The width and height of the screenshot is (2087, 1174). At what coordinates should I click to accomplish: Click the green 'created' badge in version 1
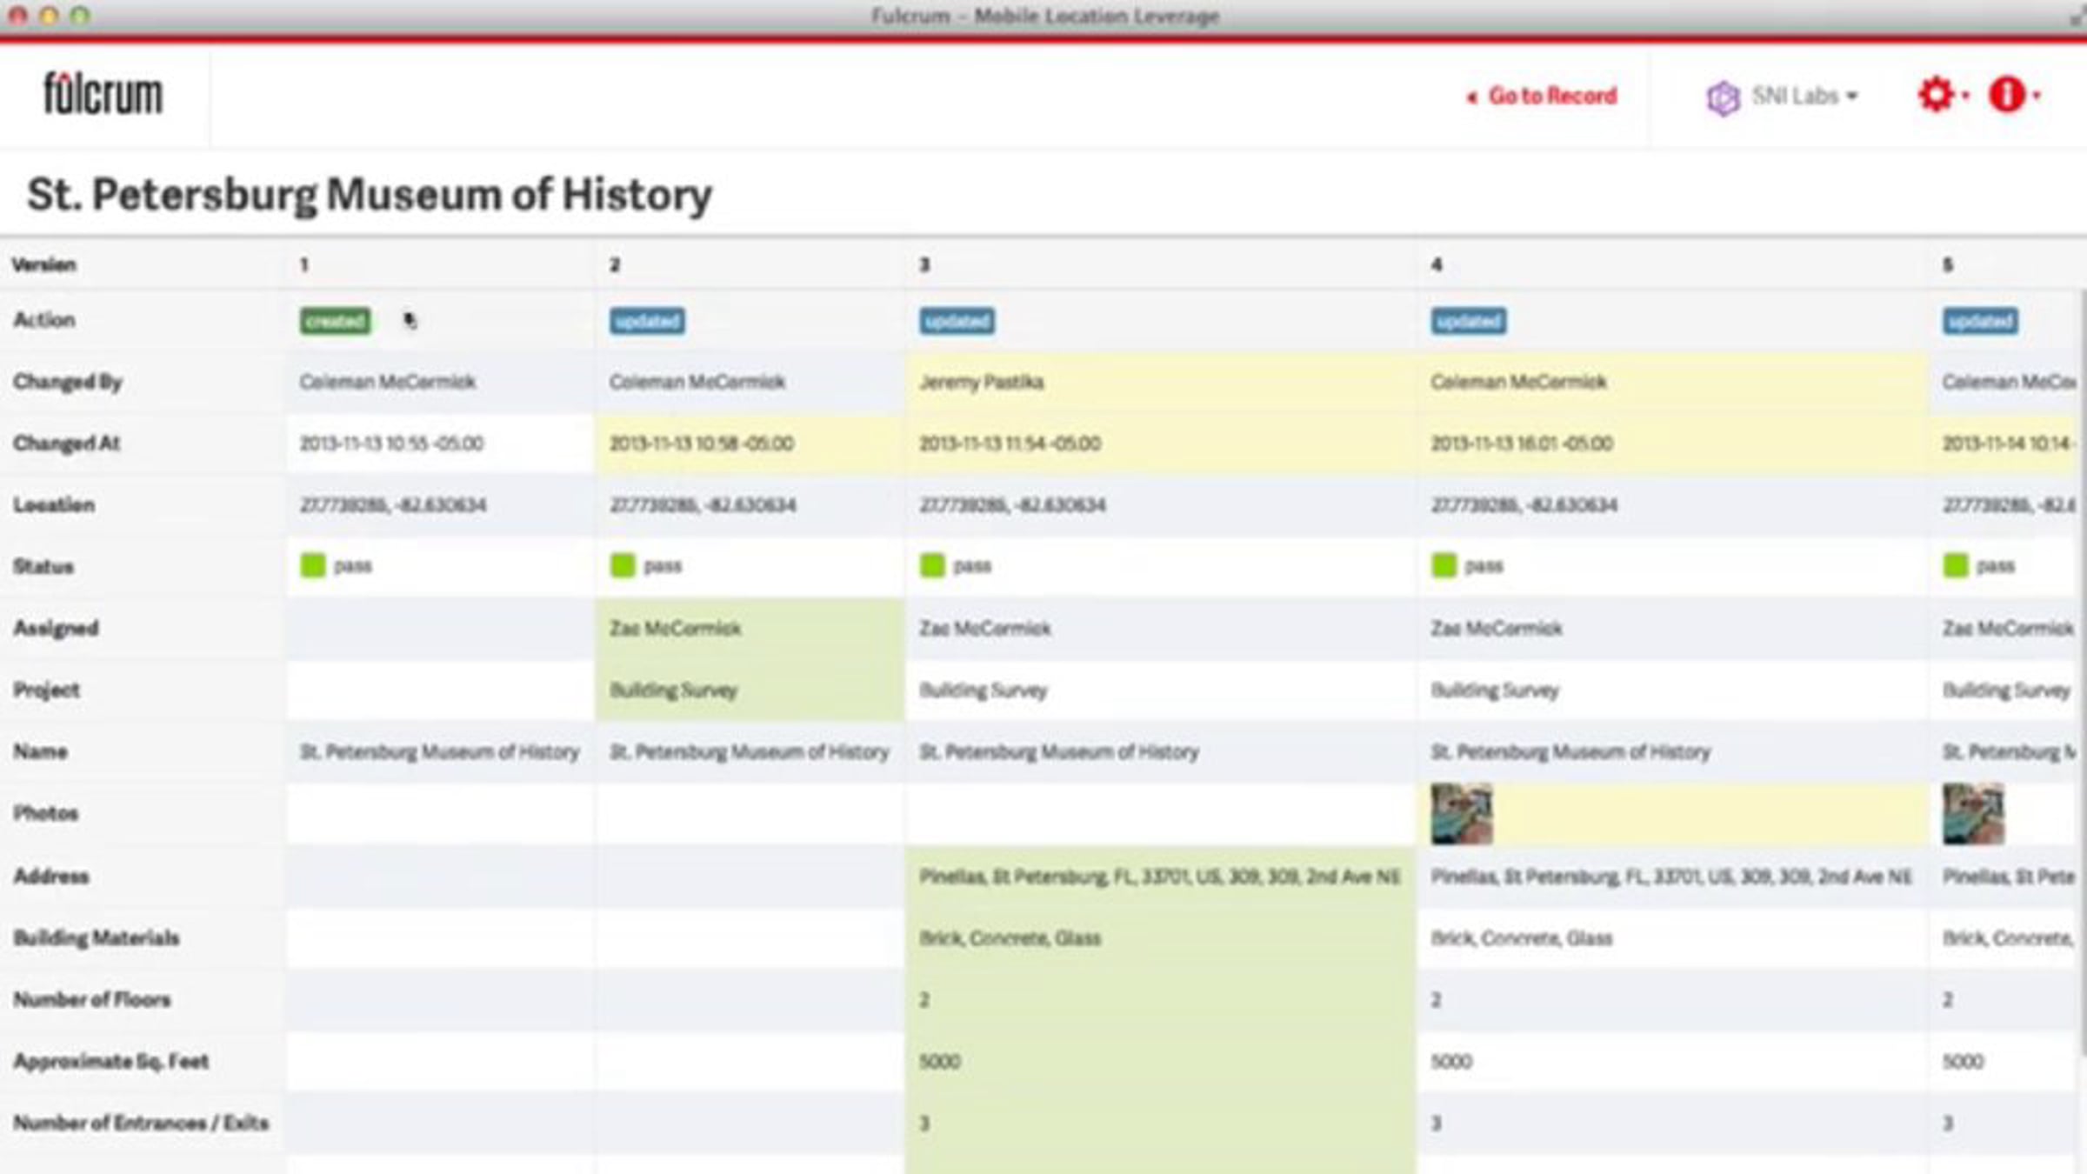335,321
